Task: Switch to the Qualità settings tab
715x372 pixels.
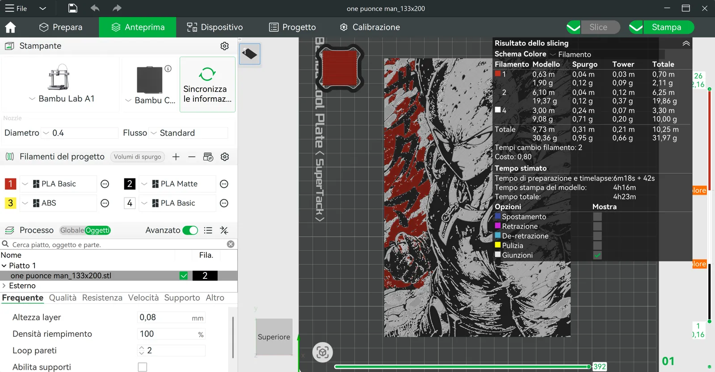Action: point(63,298)
